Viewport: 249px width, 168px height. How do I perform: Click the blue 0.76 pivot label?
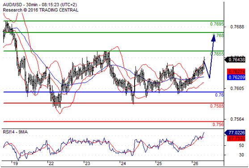click(x=219, y=95)
